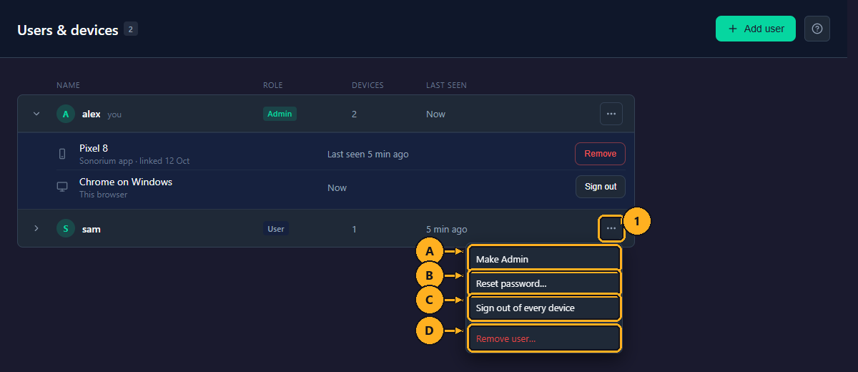Click the NAME column header

(68, 85)
